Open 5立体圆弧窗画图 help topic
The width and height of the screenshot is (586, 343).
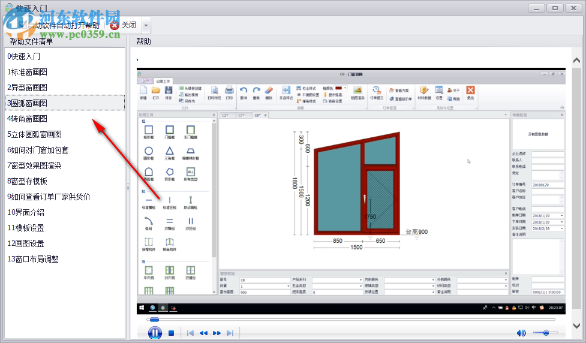[65, 134]
